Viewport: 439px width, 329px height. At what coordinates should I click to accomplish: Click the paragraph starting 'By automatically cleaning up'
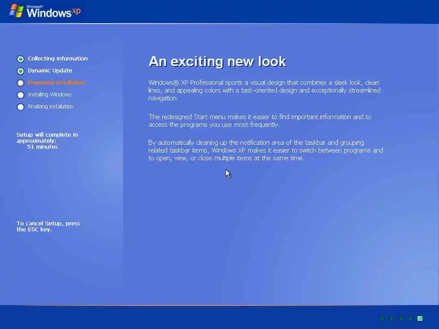click(266, 150)
